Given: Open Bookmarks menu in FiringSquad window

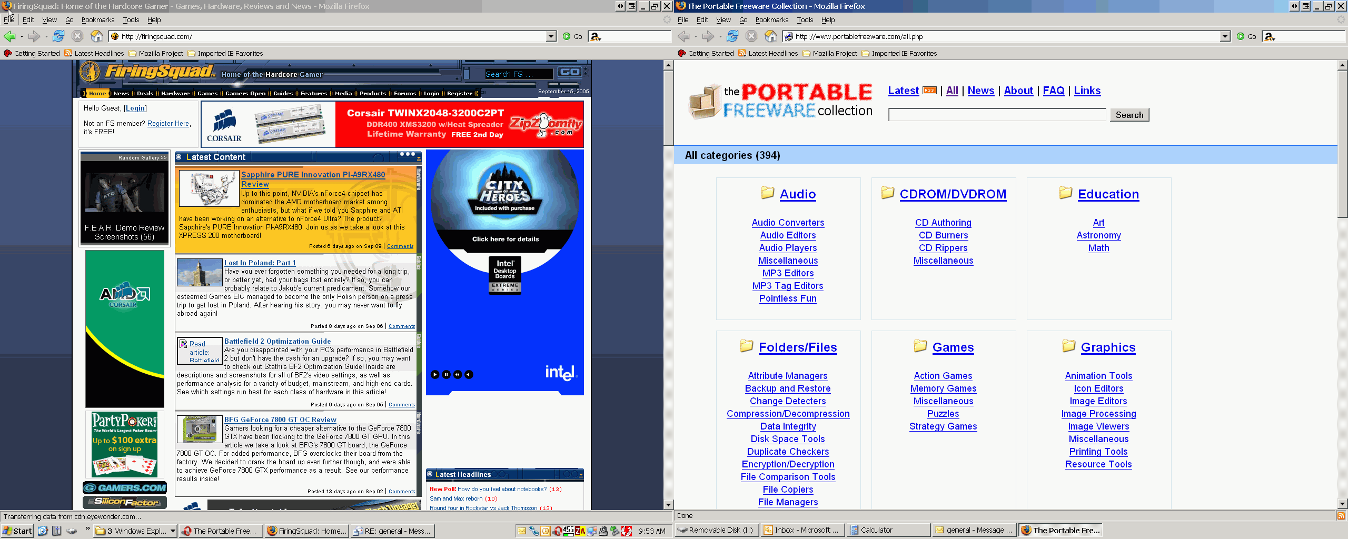Looking at the screenshot, I should point(98,19).
